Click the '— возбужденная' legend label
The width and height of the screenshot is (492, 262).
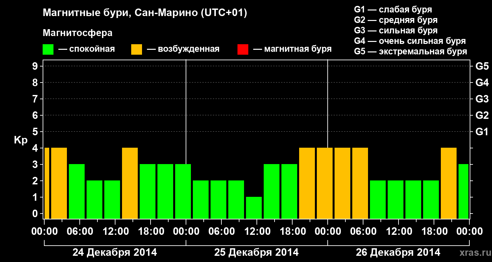click(x=183, y=49)
